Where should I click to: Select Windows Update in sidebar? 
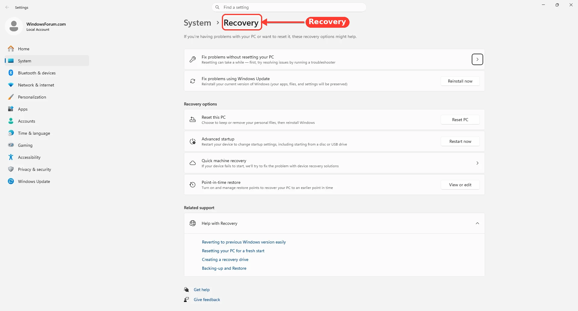click(47, 181)
